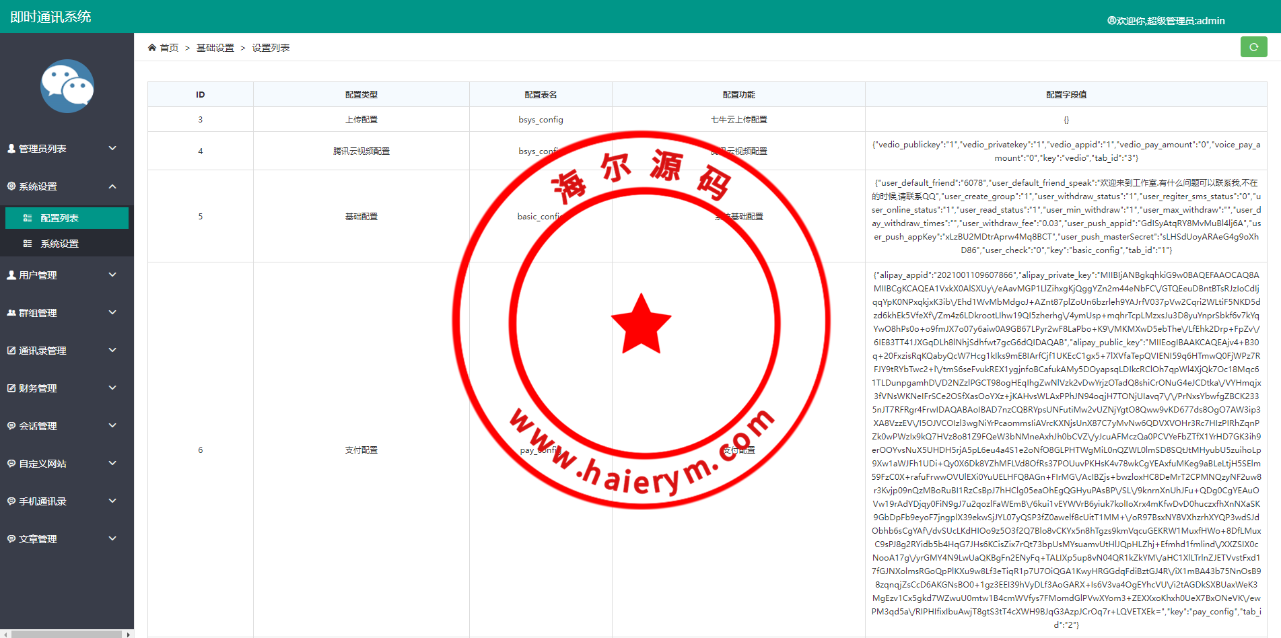The image size is (1281, 638).
Task: Click the home icon in breadcrumb
Action: tap(152, 47)
